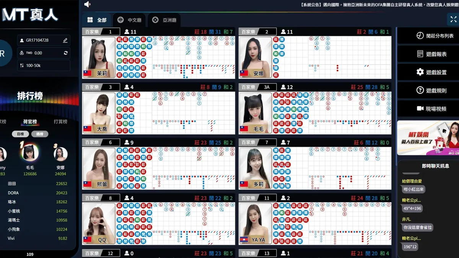Image resolution: width=459 pixels, height=258 pixels.
Task: Open 現場視頻 camera icon
Action: click(420, 109)
